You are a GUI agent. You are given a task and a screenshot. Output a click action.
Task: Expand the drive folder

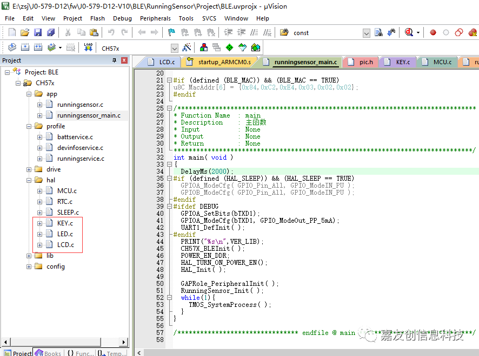coord(29,169)
